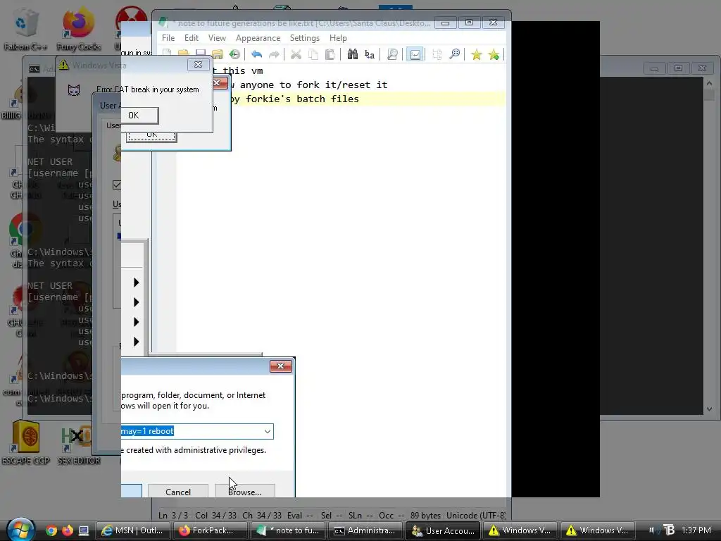Open the Settings menu

click(x=304, y=38)
